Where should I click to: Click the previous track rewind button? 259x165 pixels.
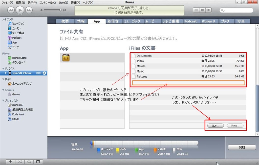coord(11,10)
